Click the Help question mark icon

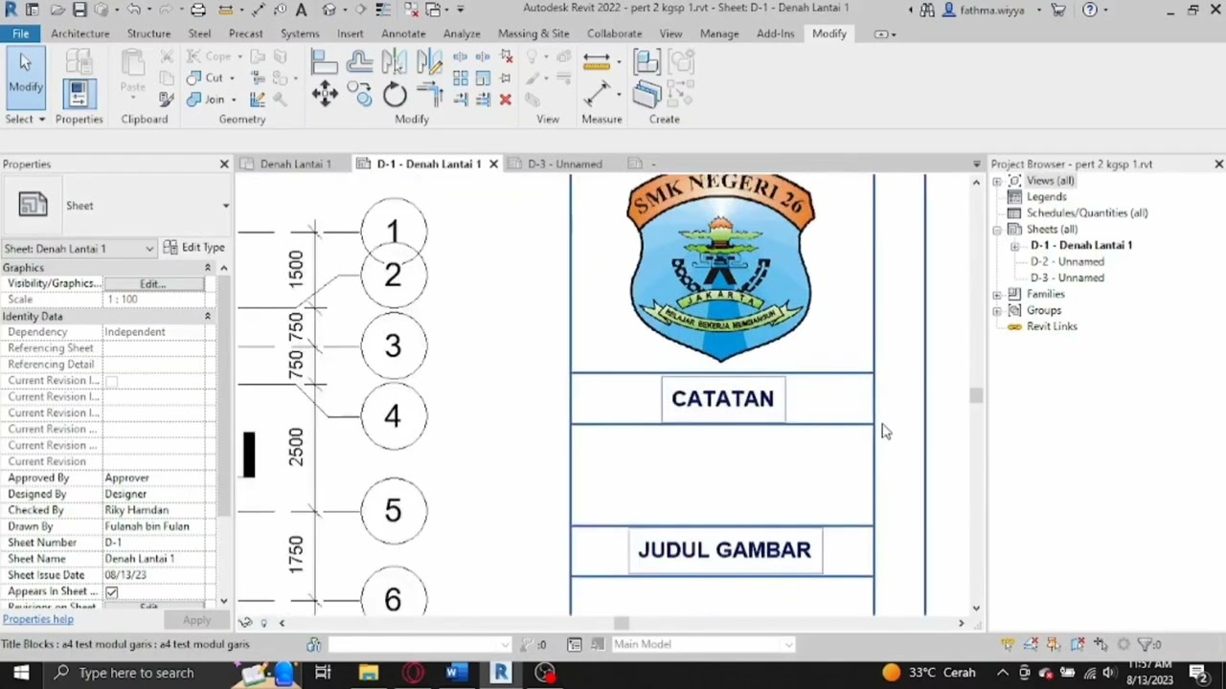[1090, 10]
